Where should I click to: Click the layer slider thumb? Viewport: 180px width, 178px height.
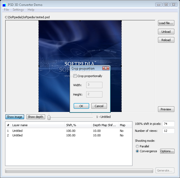[x=49, y=117]
